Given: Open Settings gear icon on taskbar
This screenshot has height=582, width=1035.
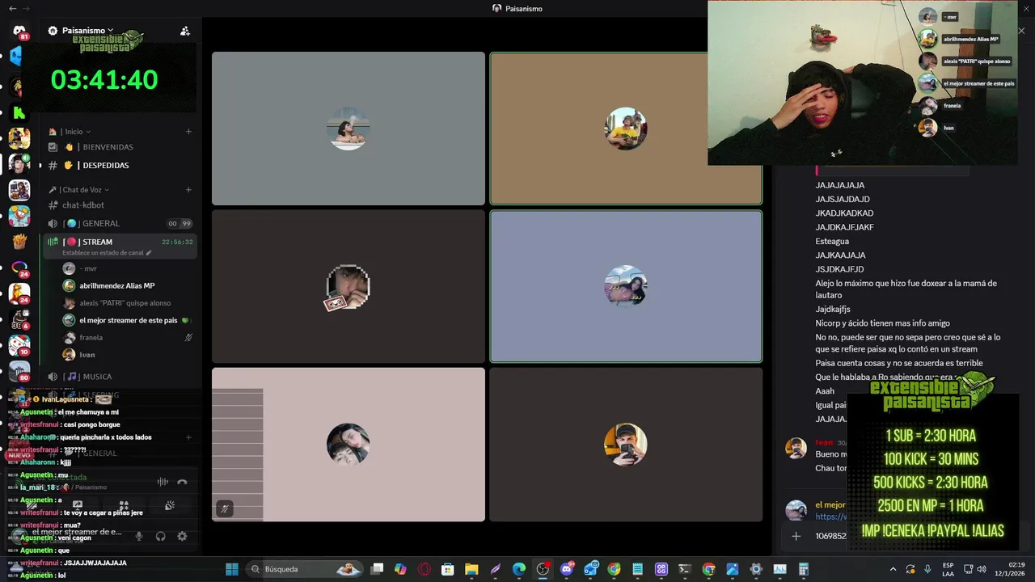Looking at the screenshot, I should coord(756,569).
